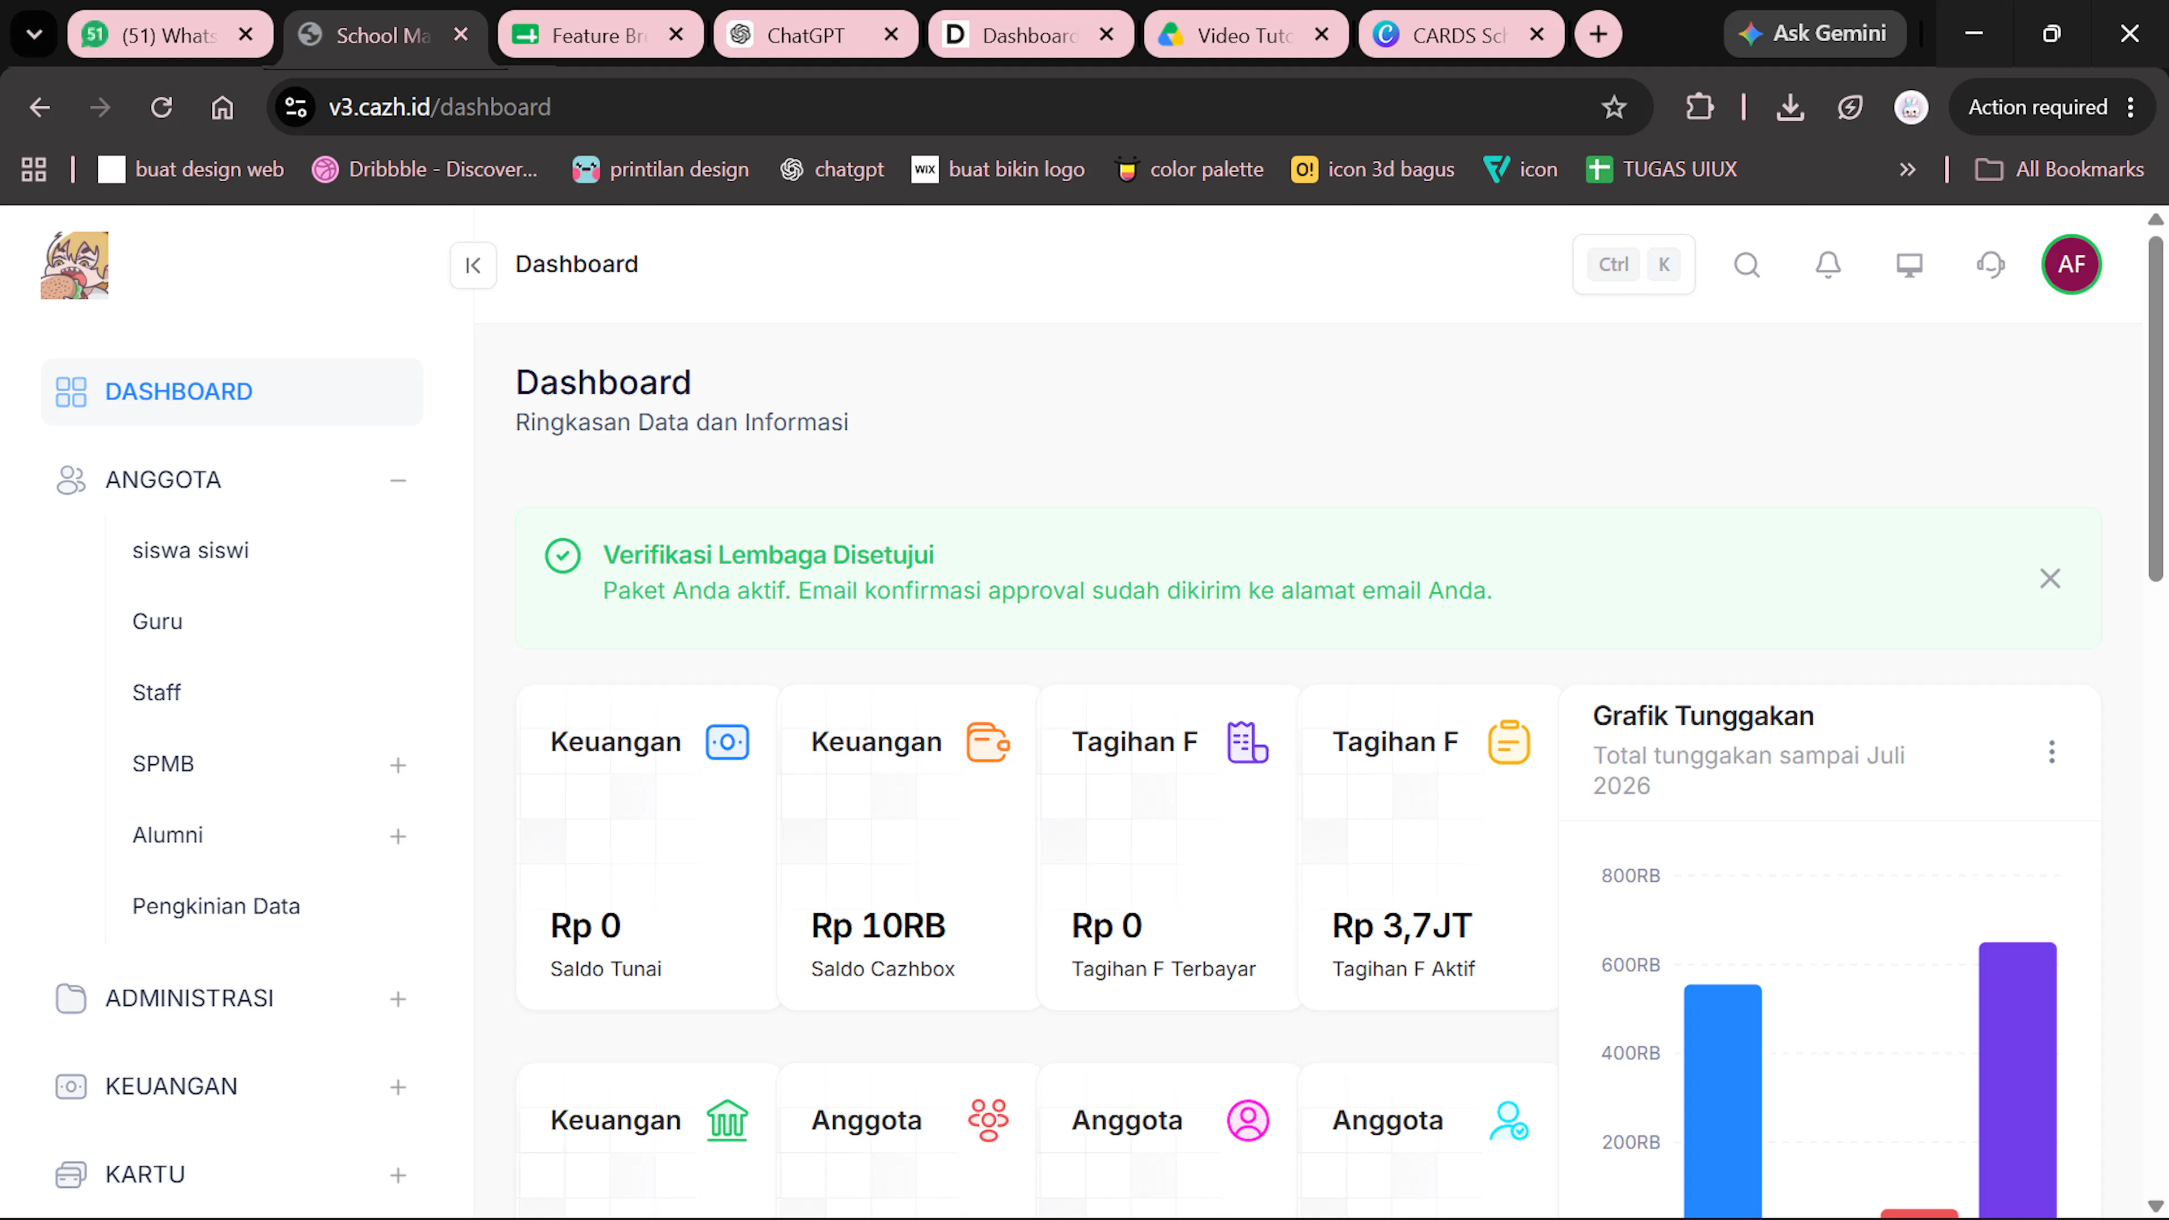
Task: Click the blue verified user icon on Anggota card
Action: click(x=1509, y=1121)
